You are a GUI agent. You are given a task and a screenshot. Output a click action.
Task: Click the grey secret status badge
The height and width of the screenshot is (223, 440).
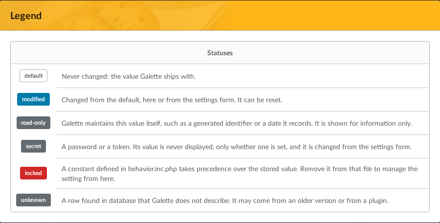33,146
